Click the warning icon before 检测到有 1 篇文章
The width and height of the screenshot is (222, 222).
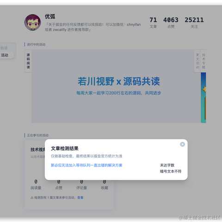(x=32, y=197)
